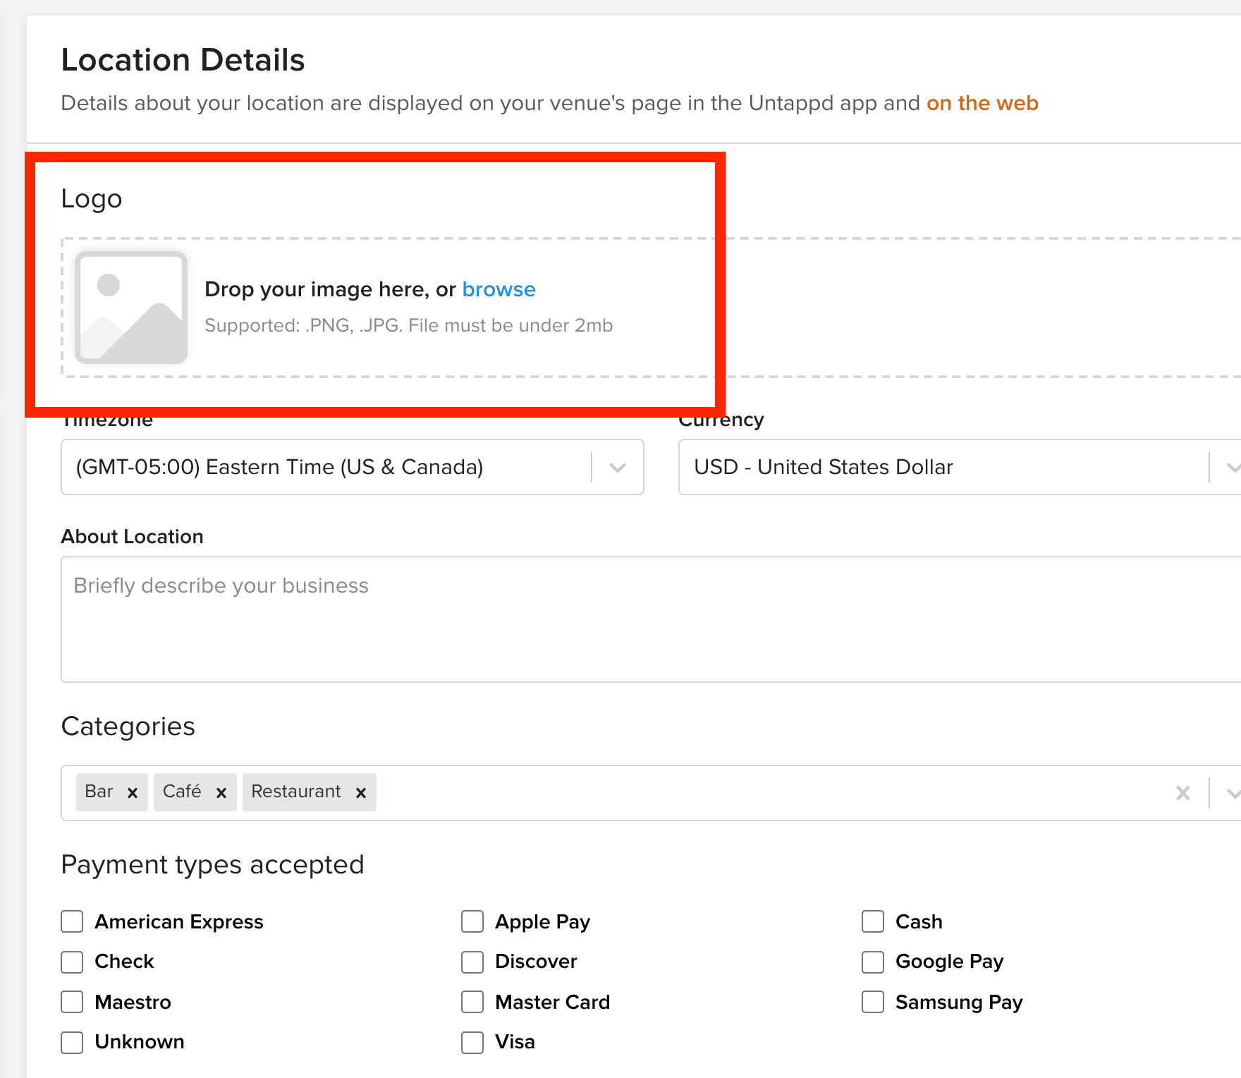Remove the Bar category tag
Screen dimensions: 1241x1078
pyautogui.click(x=132, y=792)
